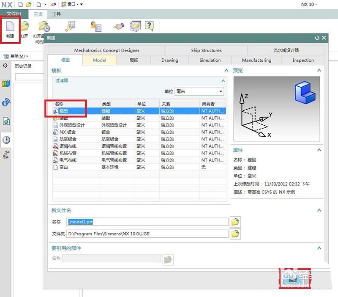Open the web browser page icon in left sidebar
Screen dimensions: 338x297
click(6, 121)
